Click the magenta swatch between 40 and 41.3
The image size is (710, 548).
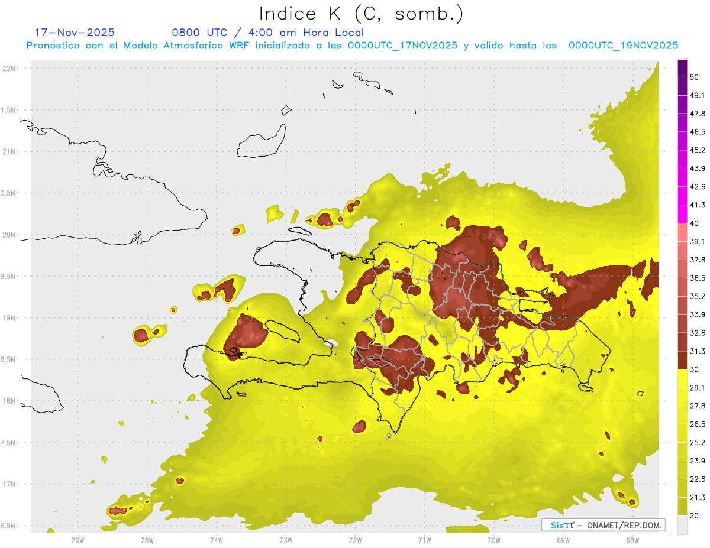tap(682, 214)
